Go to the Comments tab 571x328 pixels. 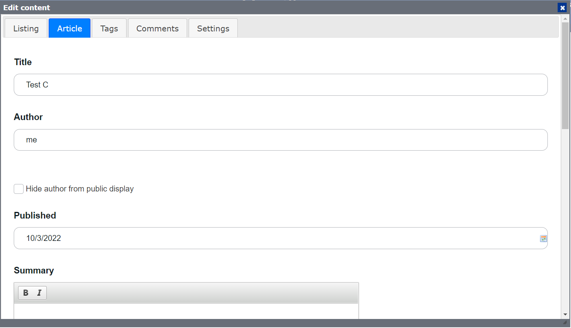158,28
